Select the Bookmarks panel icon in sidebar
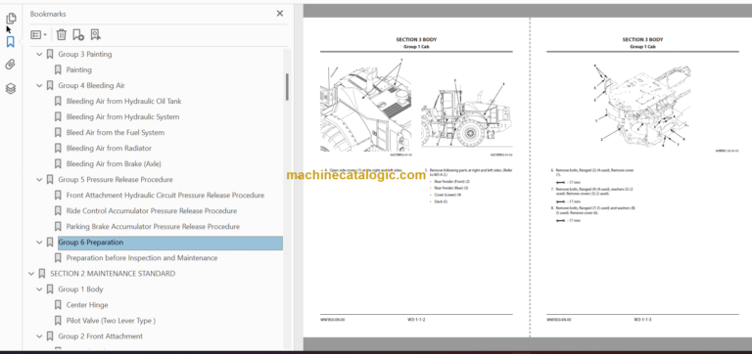The width and height of the screenshot is (752, 354). click(x=11, y=42)
